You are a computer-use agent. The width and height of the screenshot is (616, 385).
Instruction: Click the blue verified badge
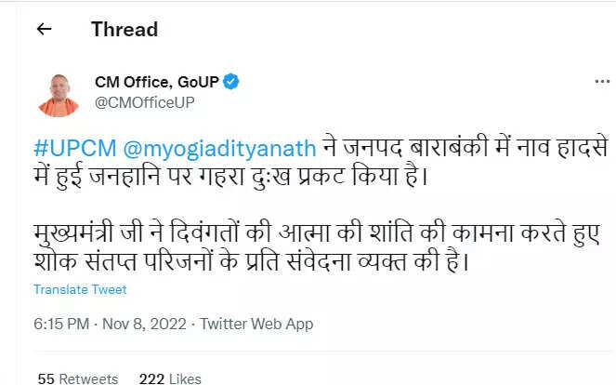(x=230, y=82)
